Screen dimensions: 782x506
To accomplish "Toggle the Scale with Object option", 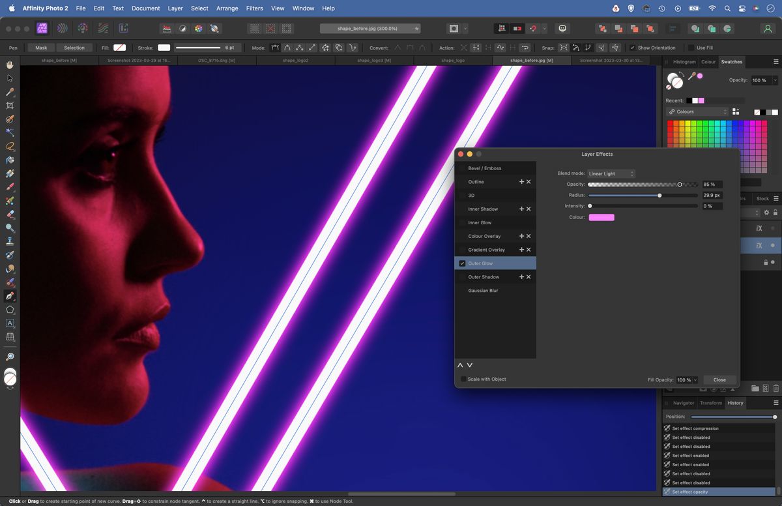I will pyautogui.click(x=463, y=379).
